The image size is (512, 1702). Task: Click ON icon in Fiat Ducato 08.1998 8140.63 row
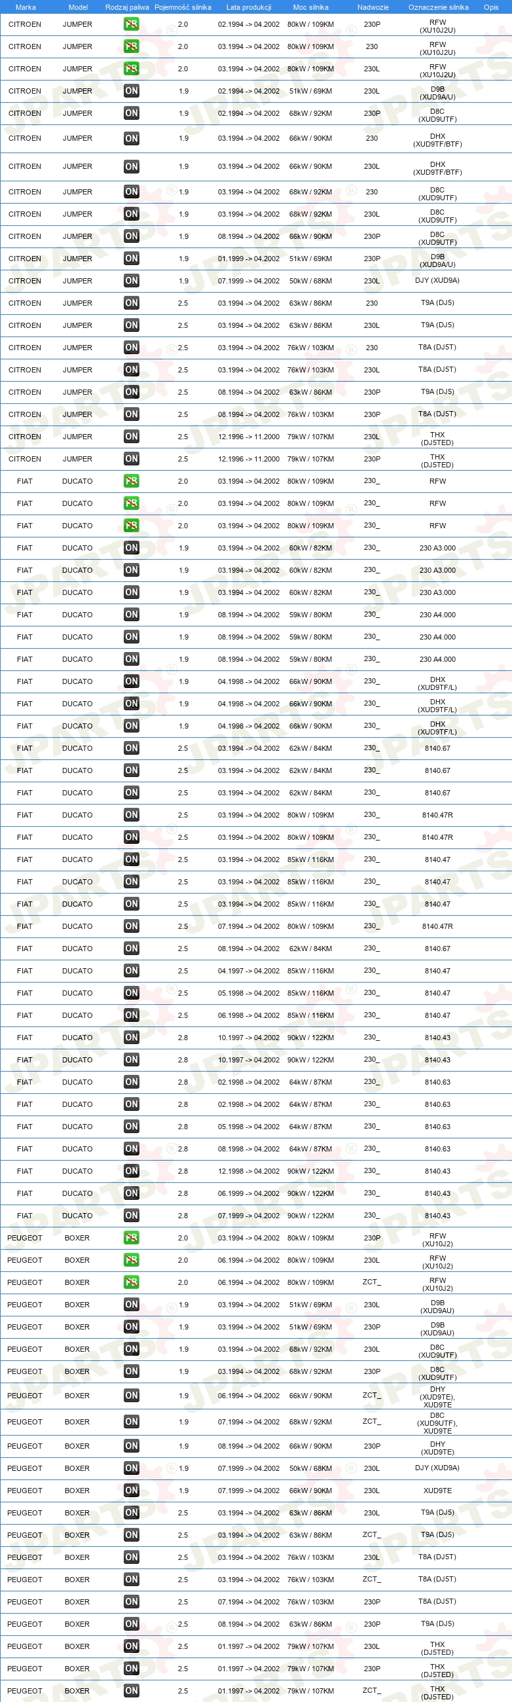click(x=132, y=1149)
